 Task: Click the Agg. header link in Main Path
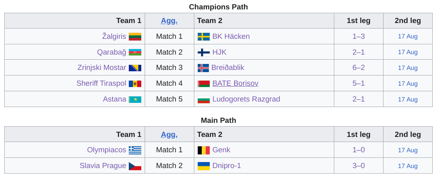tap(169, 134)
